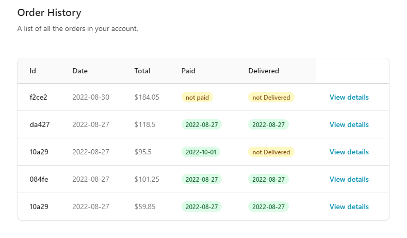Click the delivered date badge for da427
This screenshot has height=238, width=407.
pos(268,124)
